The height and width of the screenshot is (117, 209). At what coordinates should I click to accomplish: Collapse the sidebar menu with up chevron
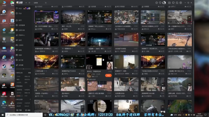tap(23, 69)
